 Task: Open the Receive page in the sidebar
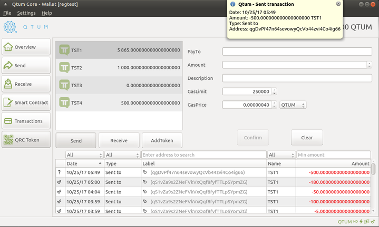[x=26, y=84]
